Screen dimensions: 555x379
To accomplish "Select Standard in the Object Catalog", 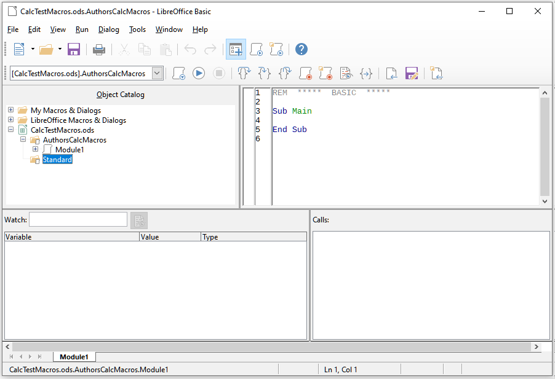I will [x=57, y=159].
